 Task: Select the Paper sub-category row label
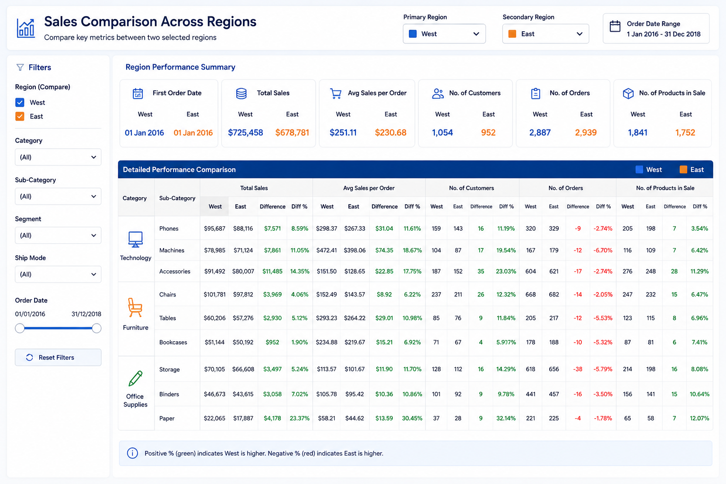[x=167, y=418]
